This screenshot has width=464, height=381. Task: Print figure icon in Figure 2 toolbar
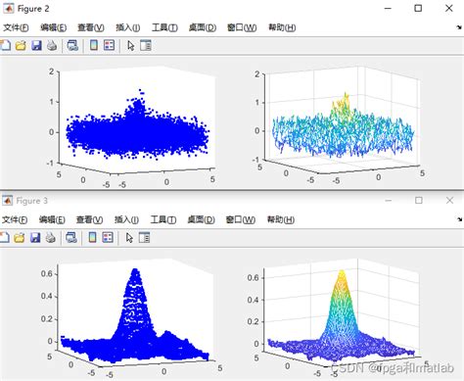[52, 45]
